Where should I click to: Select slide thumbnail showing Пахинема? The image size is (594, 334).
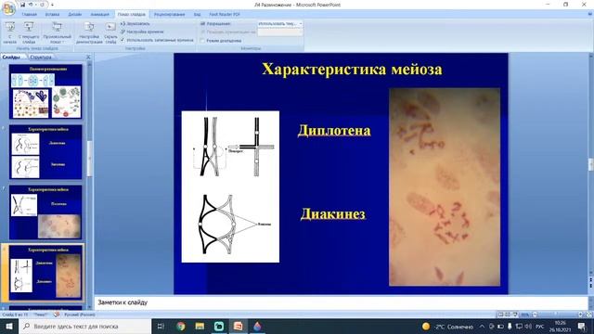[x=45, y=212]
